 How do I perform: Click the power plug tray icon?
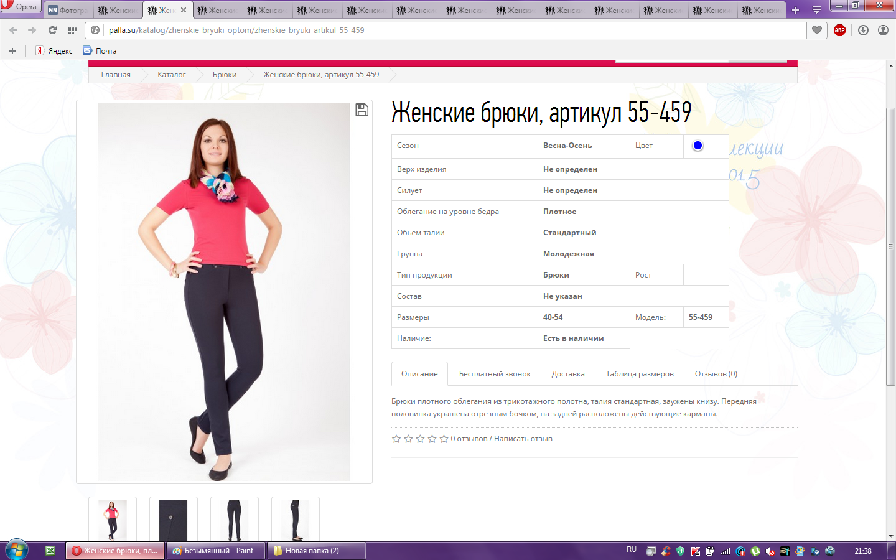point(711,551)
